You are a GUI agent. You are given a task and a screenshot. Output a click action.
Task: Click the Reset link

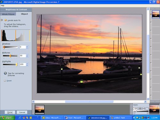(x=9, y=81)
